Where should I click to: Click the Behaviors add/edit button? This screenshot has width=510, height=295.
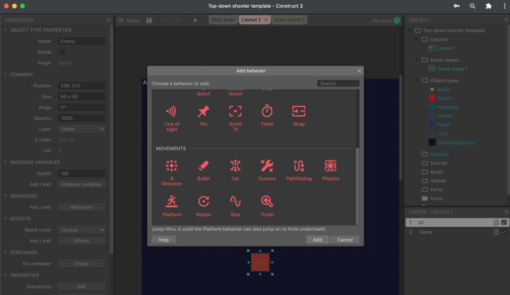82,207
